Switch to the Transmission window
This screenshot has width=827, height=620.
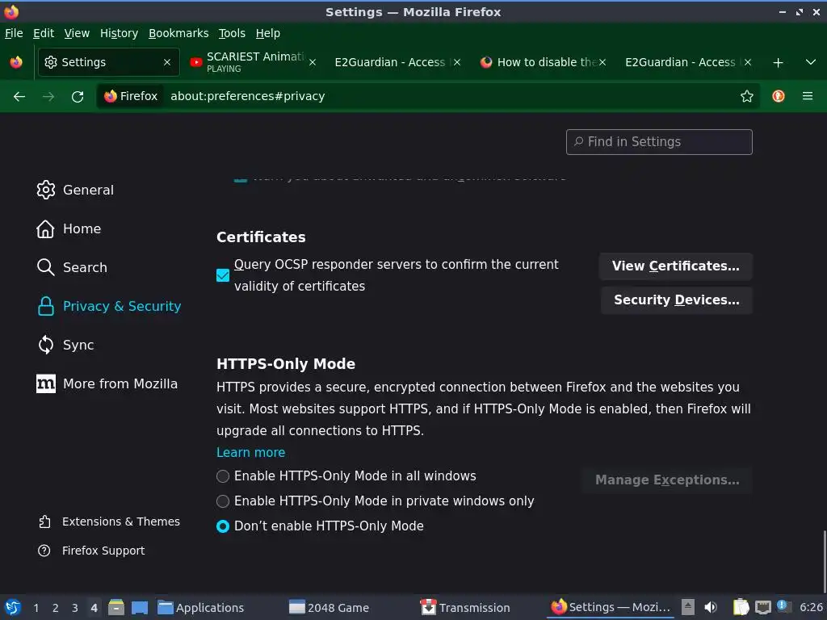465,608
